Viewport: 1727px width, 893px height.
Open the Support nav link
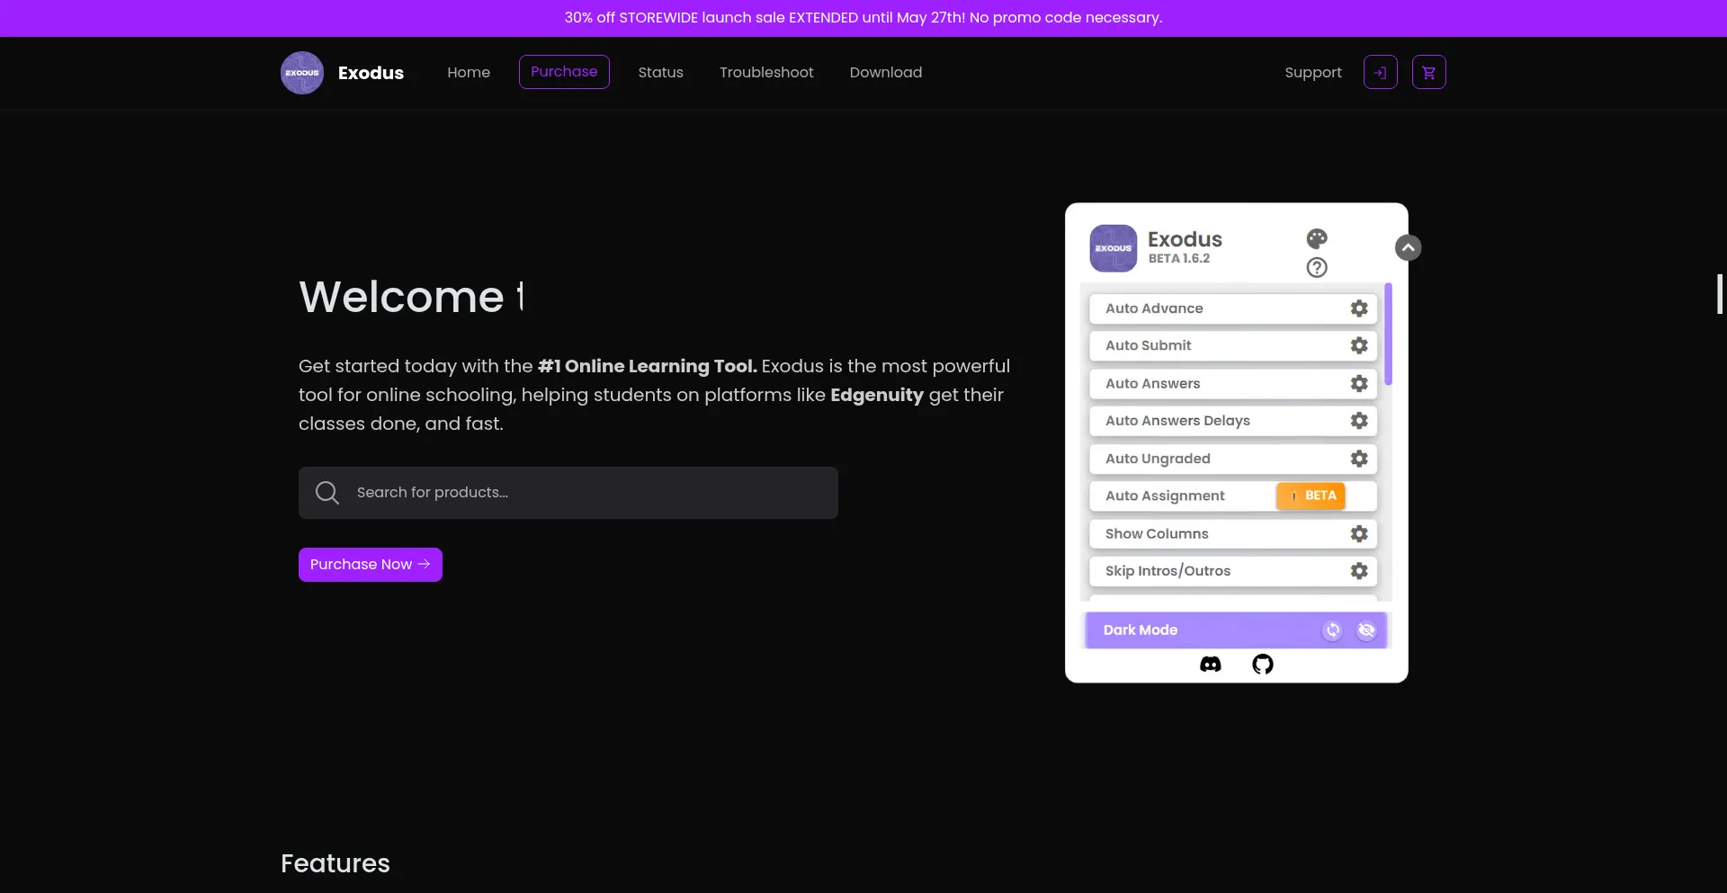[1313, 72]
